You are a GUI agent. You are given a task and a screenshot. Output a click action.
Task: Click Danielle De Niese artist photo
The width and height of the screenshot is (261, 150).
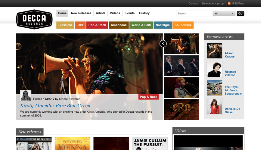point(215,106)
